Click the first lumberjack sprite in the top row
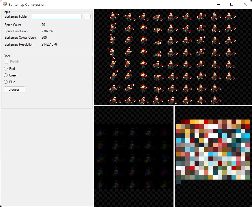252x207 pixels. pyautogui.click(x=114, y=16)
